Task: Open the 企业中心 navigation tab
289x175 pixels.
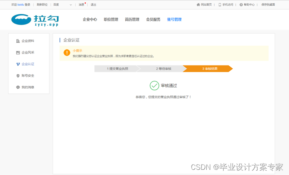Action: pyautogui.click(x=90, y=19)
